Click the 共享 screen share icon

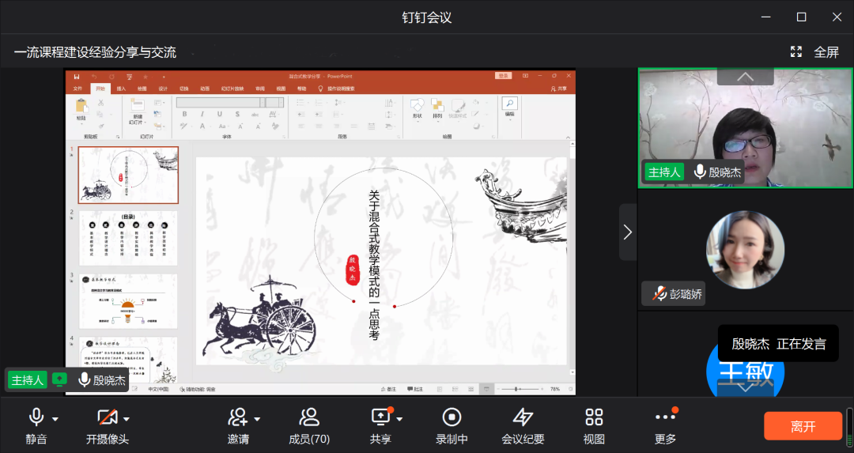pos(381,417)
